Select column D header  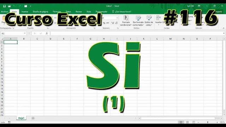click(50, 39)
